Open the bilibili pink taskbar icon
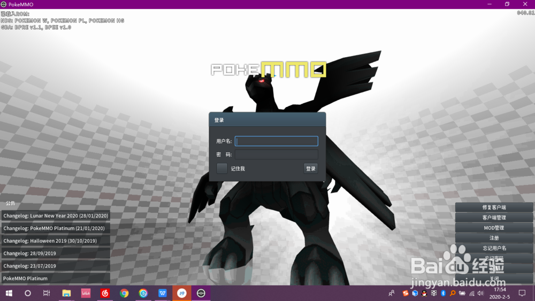This screenshot has height=301, width=535. [86, 293]
